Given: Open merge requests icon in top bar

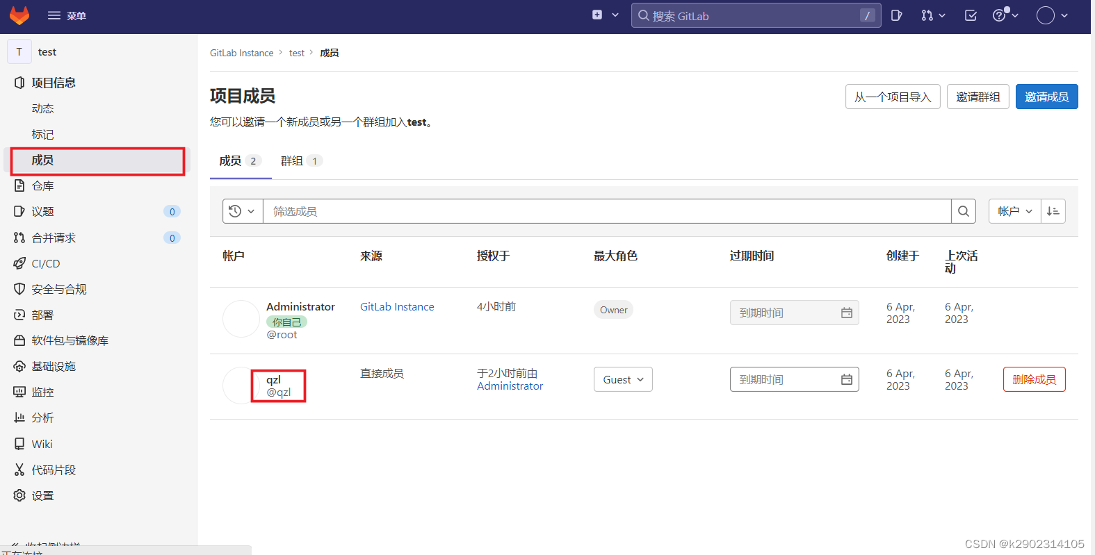Looking at the screenshot, I should click(x=927, y=15).
